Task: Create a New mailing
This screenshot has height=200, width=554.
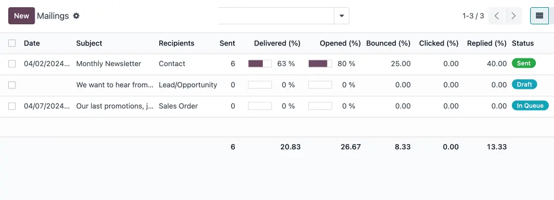Action: point(22,16)
